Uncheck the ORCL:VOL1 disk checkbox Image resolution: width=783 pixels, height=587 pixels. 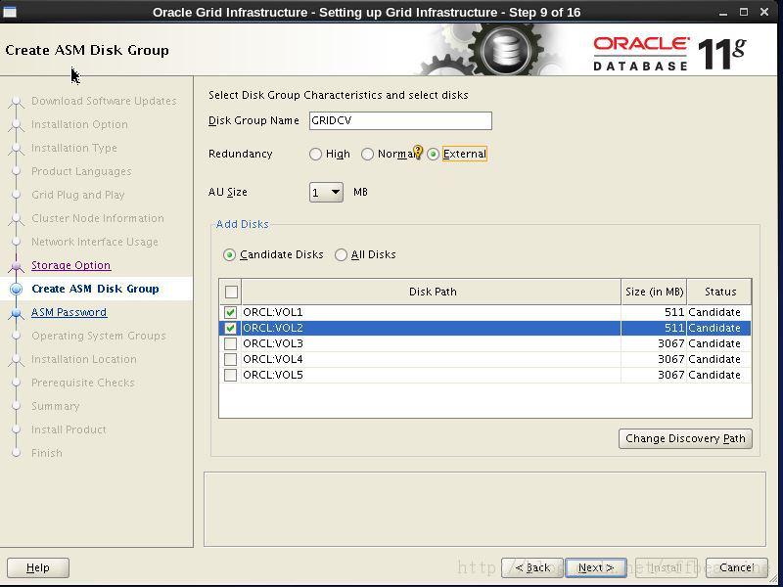(230, 312)
